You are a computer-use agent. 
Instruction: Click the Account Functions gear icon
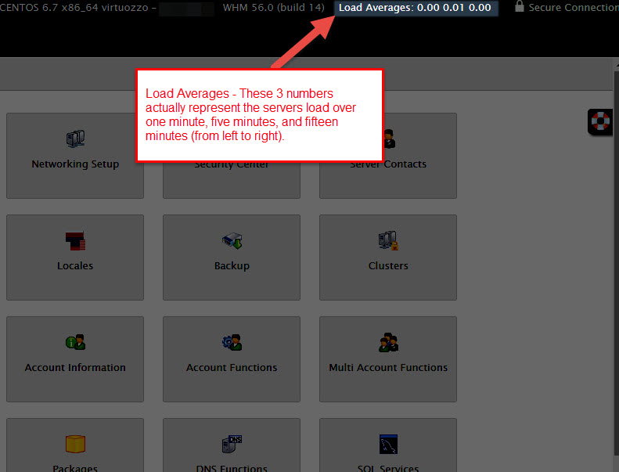click(x=232, y=342)
